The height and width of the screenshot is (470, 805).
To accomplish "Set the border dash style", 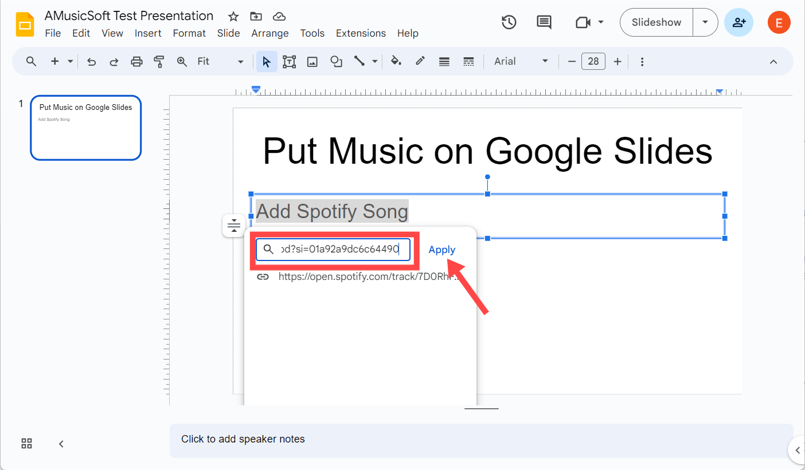I will point(468,61).
